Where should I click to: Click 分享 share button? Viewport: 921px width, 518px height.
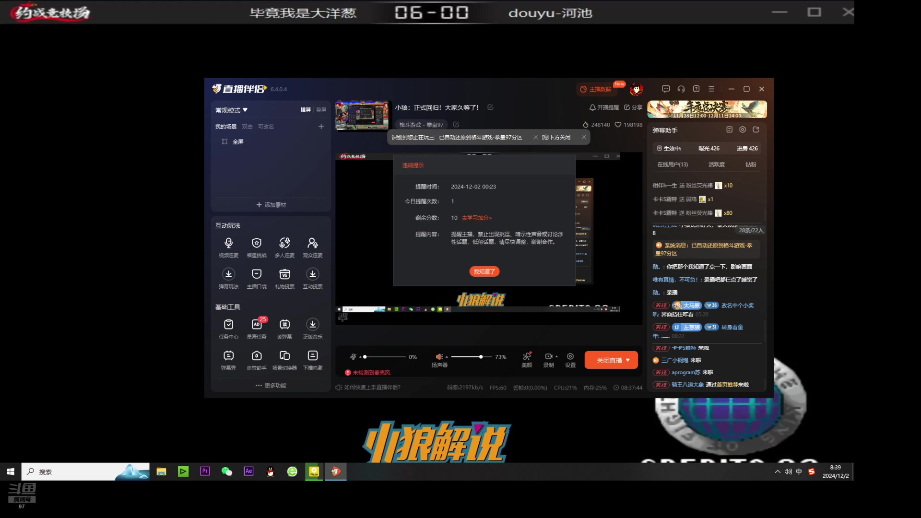[x=633, y=107]
